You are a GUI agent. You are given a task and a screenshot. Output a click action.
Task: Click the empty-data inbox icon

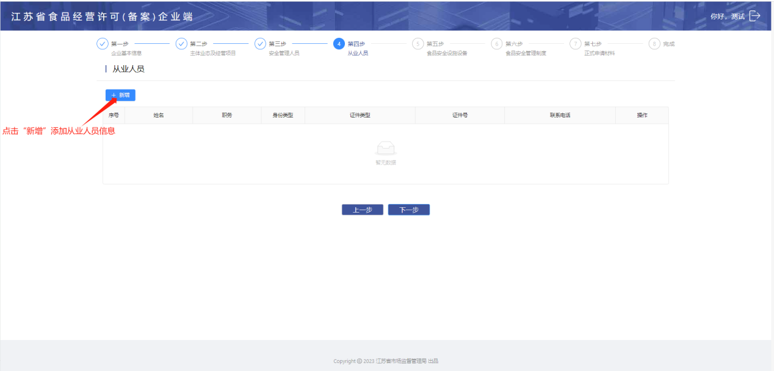386,149
